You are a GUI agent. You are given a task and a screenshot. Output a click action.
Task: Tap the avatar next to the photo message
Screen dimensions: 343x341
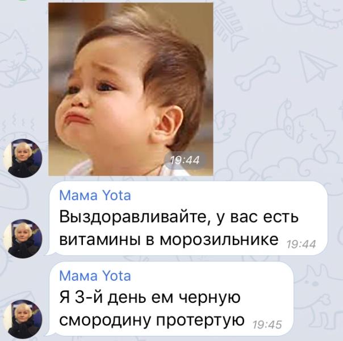click(x=23, y=158)
